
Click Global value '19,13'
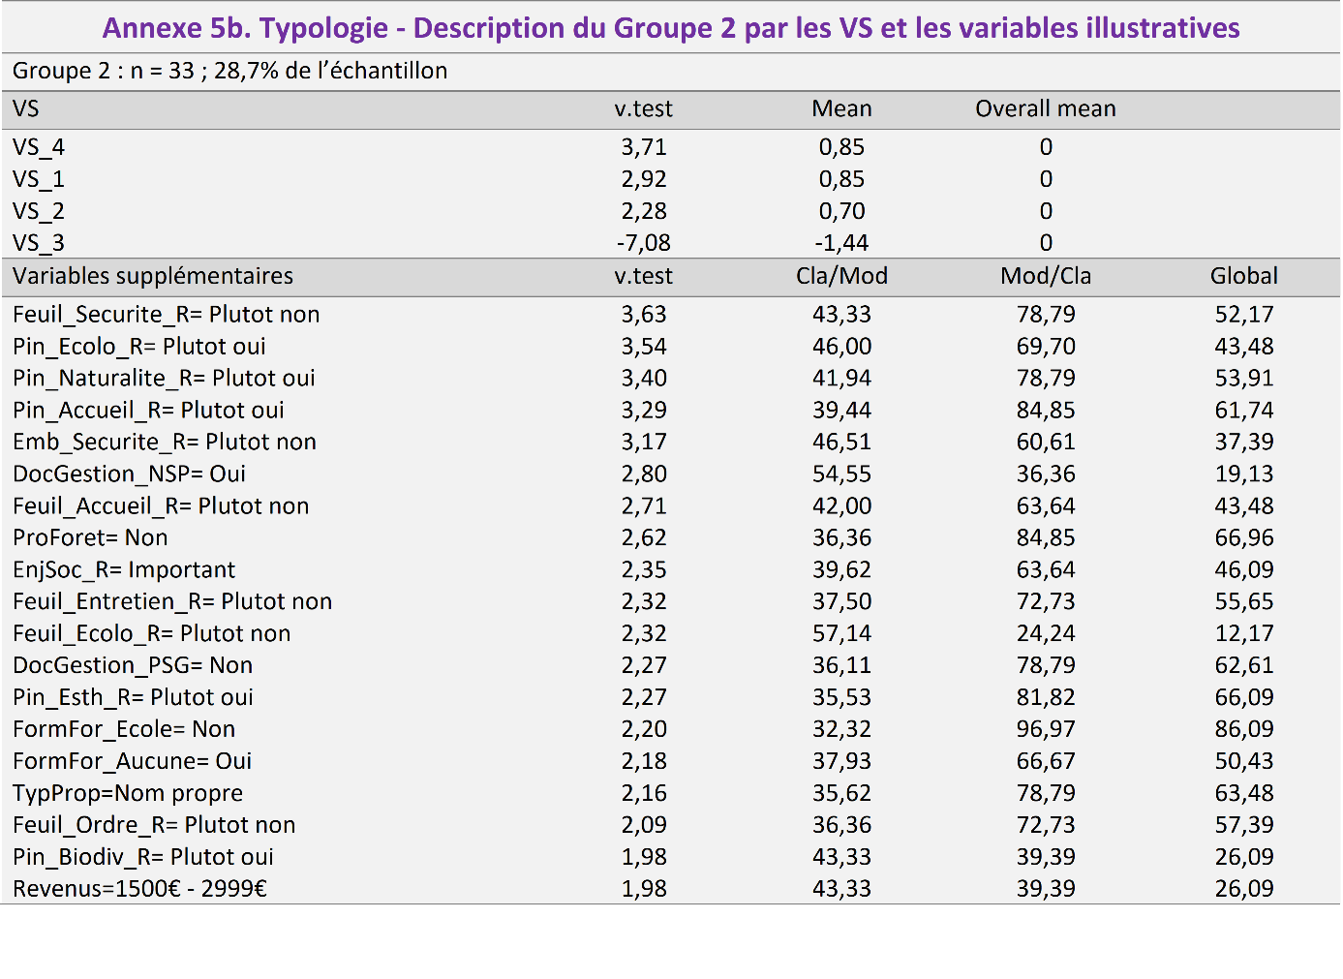point(1244,474)
